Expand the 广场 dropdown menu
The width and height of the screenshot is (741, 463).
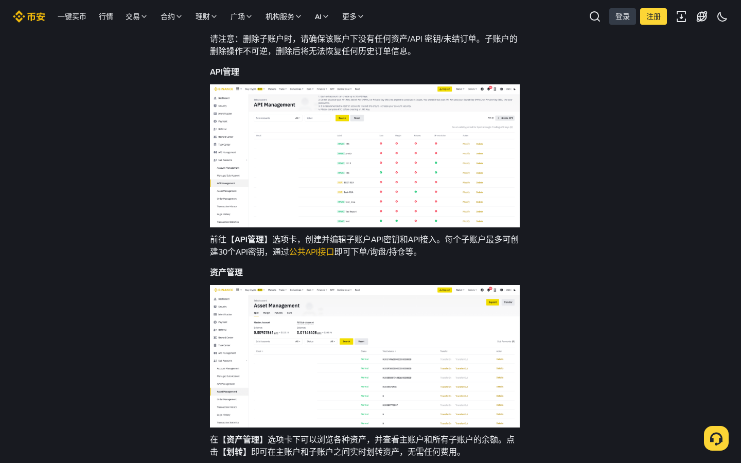pos(241,16)
